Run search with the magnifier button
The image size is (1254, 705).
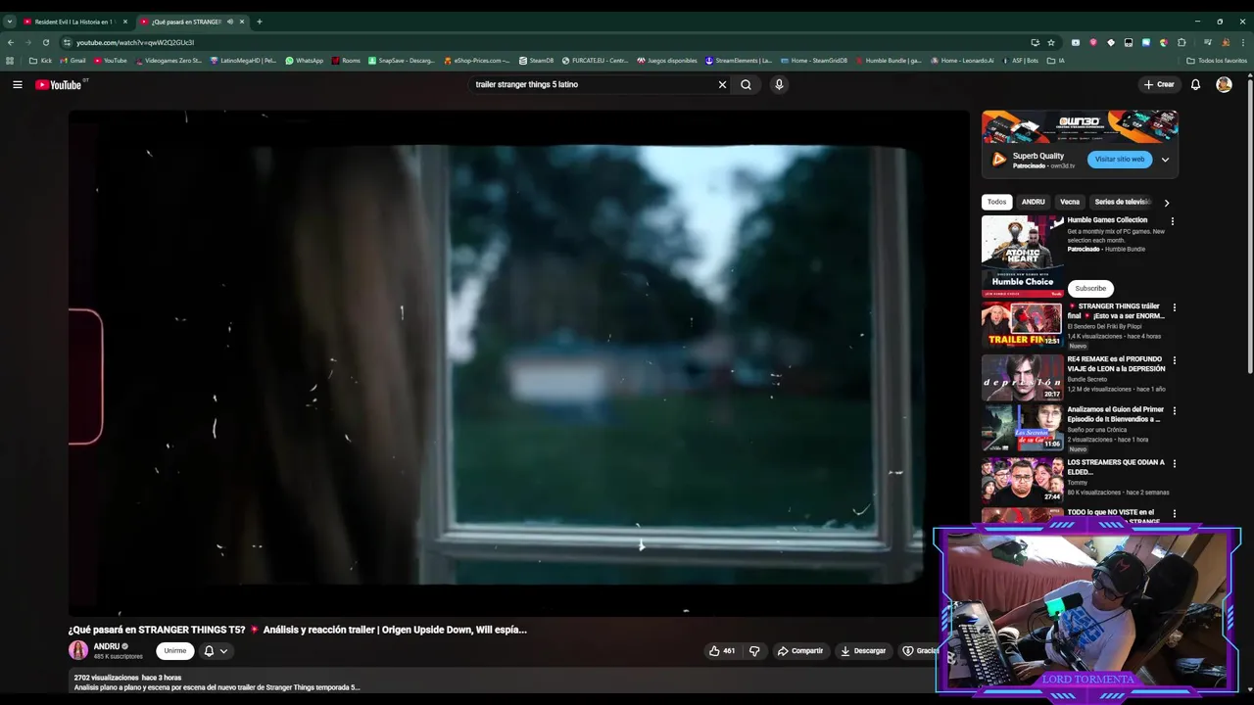[746, 84]
